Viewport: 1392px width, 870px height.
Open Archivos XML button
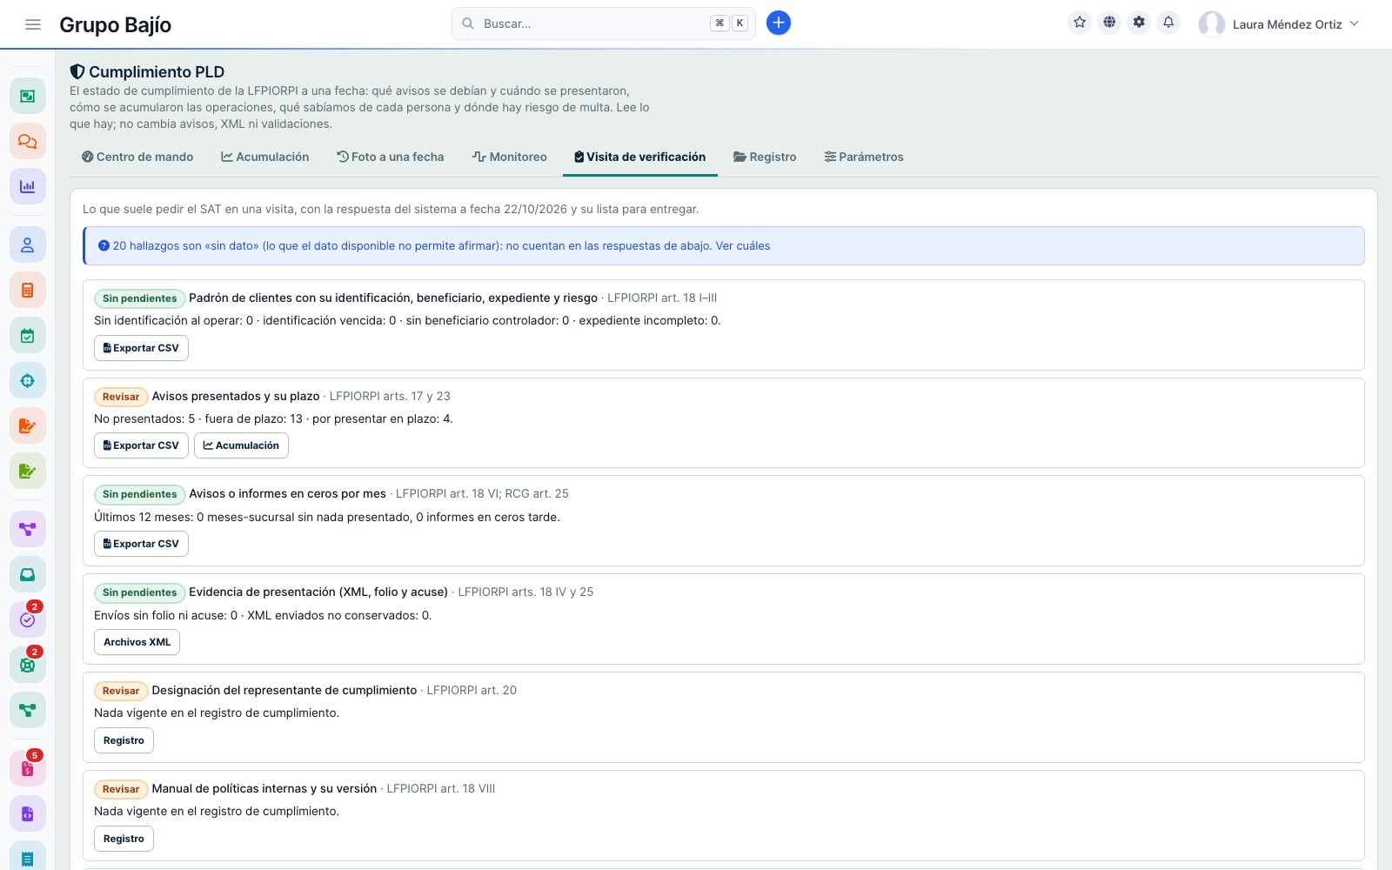pos(137,642)
